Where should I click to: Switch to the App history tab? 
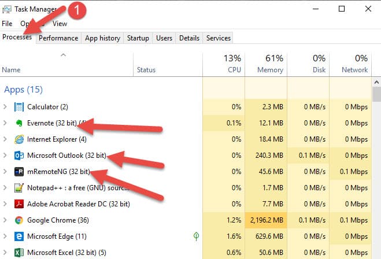102,38
